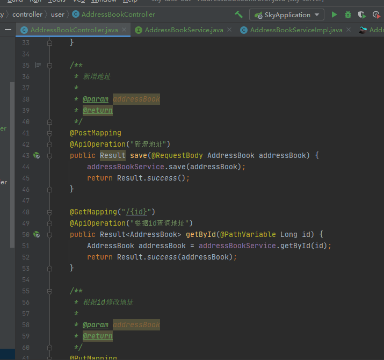
Task: Click fold marker at line 41 @PostMapping
Action: [x=49, y=133]
